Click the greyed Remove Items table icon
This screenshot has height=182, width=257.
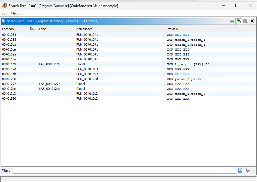coord(245,21)
